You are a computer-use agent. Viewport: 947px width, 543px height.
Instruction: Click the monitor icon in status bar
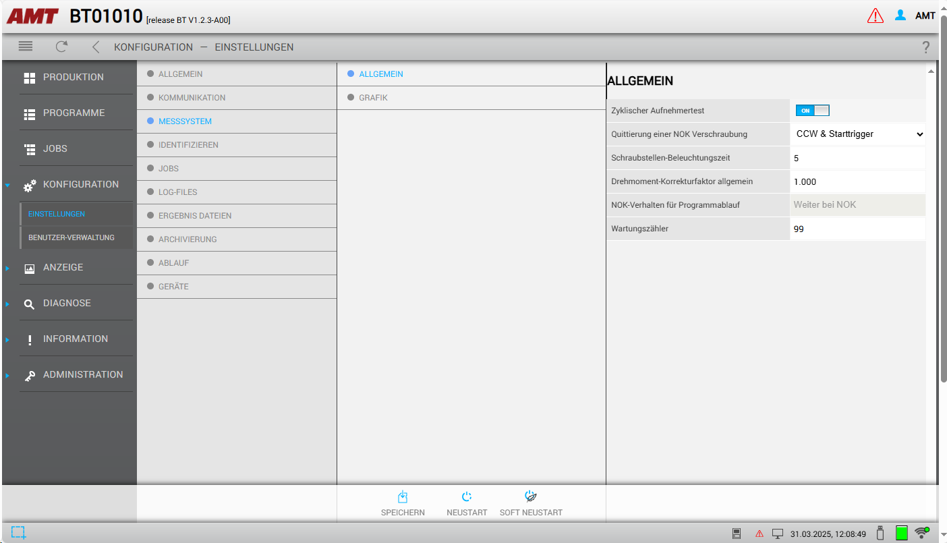(778, 534)
